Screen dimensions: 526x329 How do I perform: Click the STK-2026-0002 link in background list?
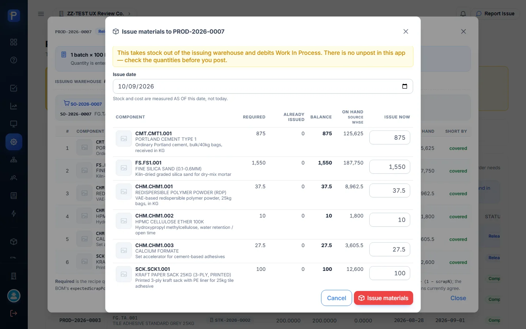(230, 320)
